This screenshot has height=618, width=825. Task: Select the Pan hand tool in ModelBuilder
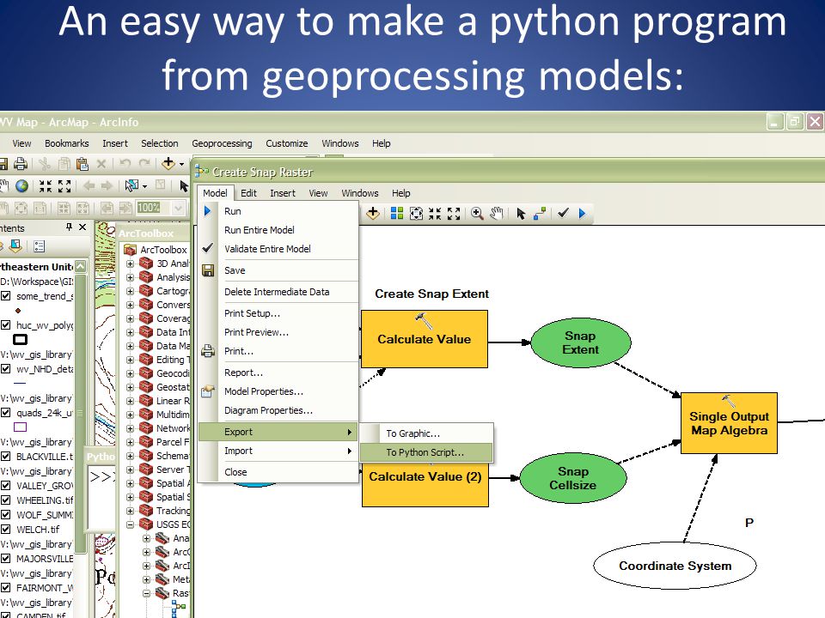[x=496, y=213]
